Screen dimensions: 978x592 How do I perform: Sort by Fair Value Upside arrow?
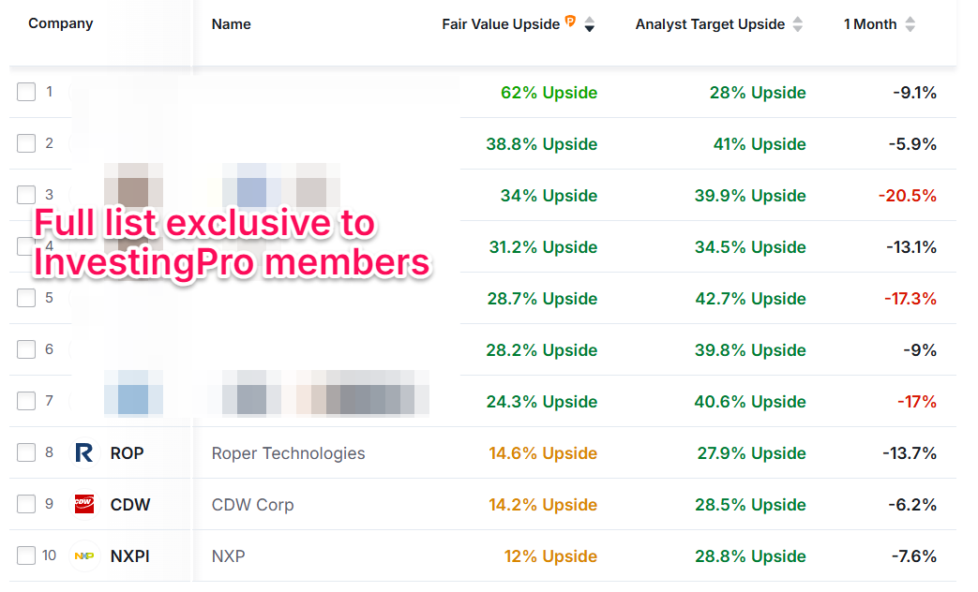[x=590, y=25]
